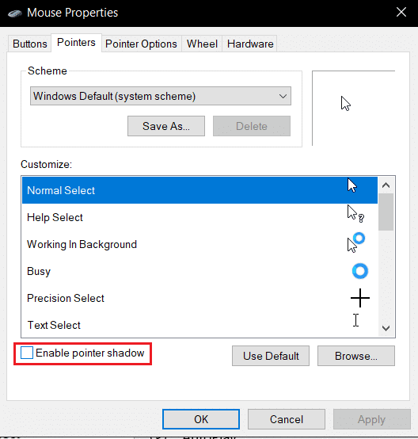Click the Busy blue ring cursor icon
The image size is (418, 439).
point(359,271)
